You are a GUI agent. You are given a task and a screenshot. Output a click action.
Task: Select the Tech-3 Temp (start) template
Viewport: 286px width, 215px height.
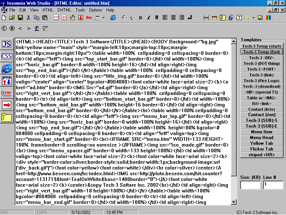262,46
